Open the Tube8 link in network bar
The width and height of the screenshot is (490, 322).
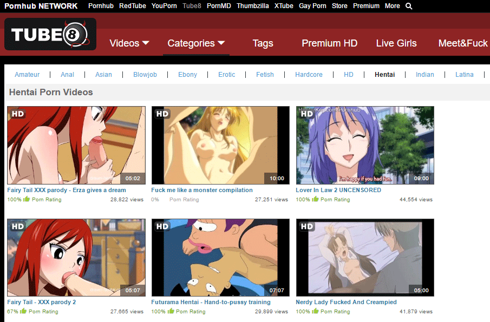192,6
